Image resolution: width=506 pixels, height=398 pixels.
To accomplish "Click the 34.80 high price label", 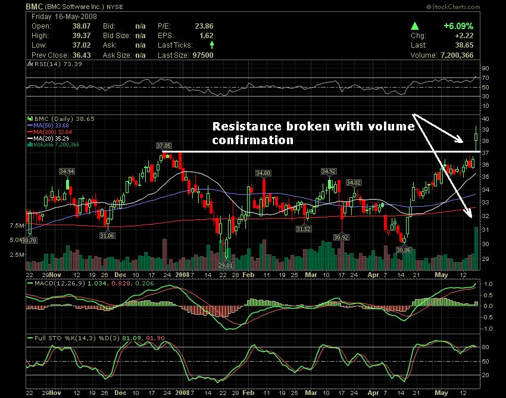I will (x=263, y=173).
